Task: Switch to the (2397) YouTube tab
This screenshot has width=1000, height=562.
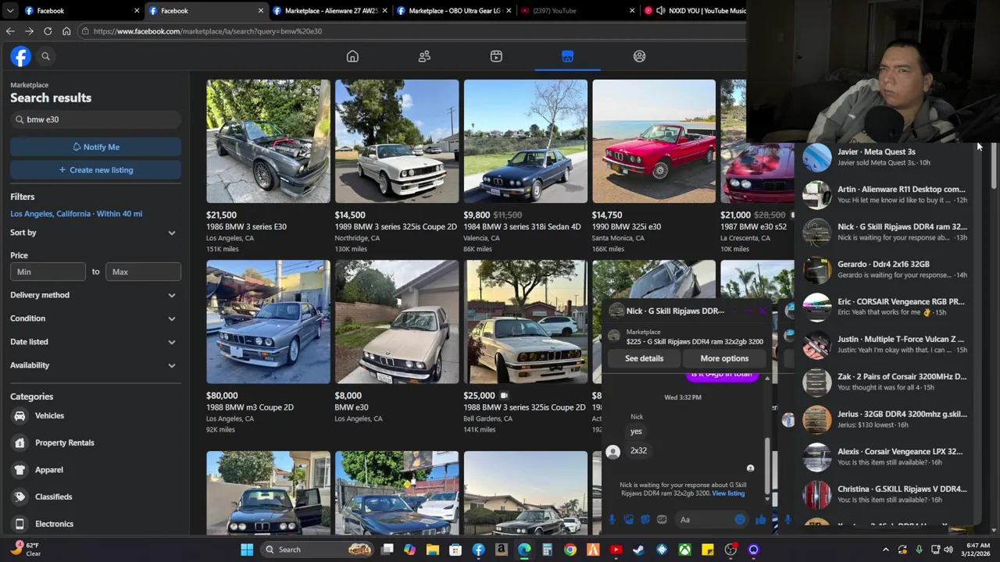Action: click(x=577, y=11)
